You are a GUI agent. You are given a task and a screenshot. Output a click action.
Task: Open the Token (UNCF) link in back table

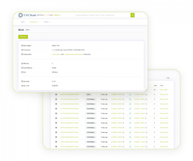click(164, 90)
